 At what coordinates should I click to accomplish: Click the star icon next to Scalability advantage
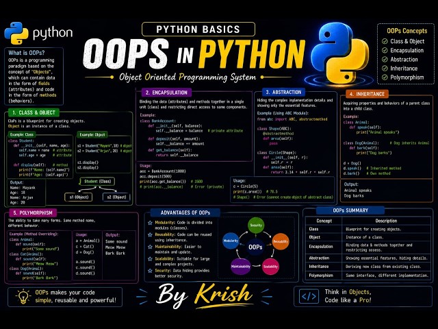coord(150,259)
